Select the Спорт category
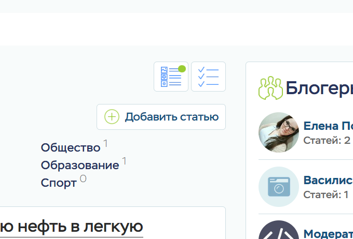This screenshot has height=239, width=353. pyautogui.click(x=59, y=183)
